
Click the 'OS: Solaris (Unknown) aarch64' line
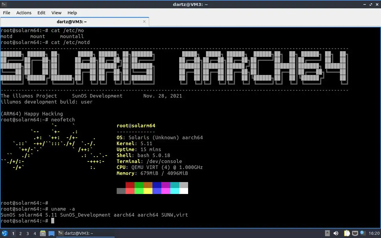coord(160,137)
